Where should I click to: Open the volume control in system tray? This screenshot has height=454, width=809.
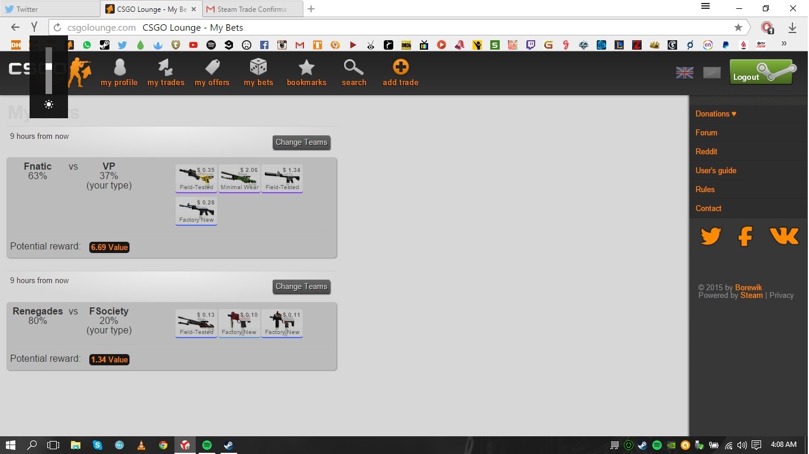click(x=742, y=445)
